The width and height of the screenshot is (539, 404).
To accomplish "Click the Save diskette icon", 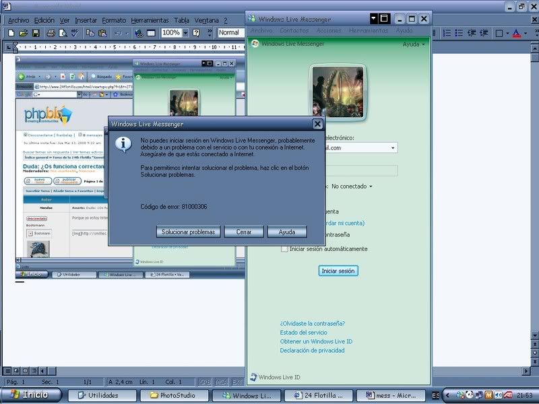I will pyautogui.click(x=36, y=33).
